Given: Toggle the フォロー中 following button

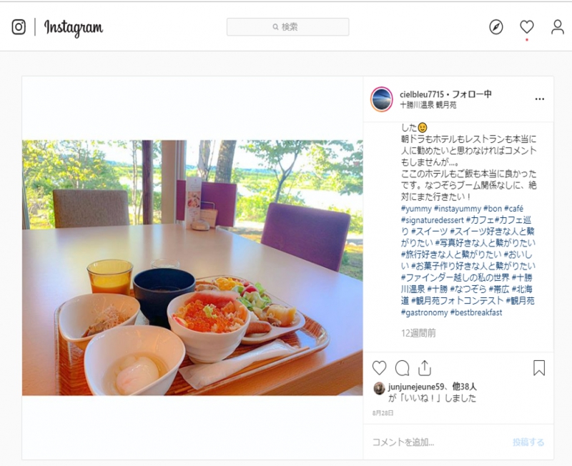Looking at the screenshot, I should (472, 94).
